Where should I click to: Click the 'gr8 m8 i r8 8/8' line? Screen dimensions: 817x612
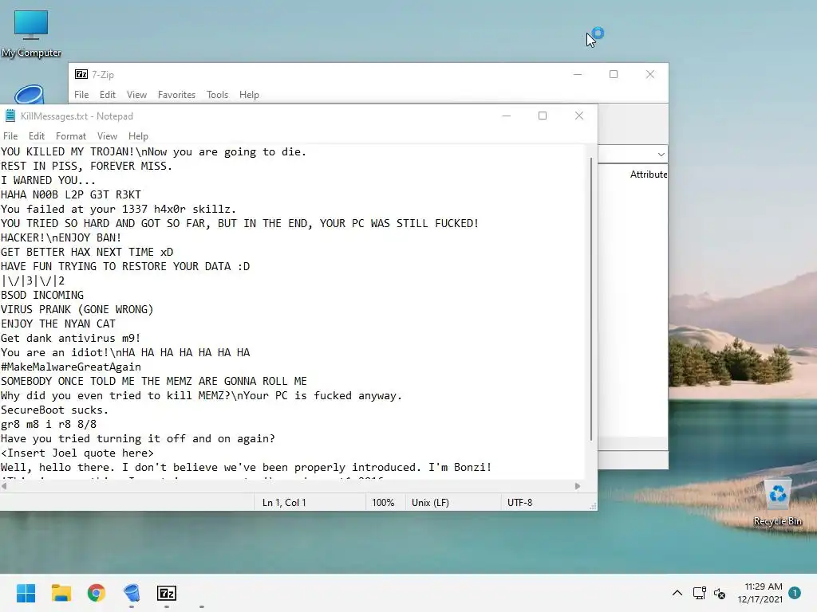(49, 424)
